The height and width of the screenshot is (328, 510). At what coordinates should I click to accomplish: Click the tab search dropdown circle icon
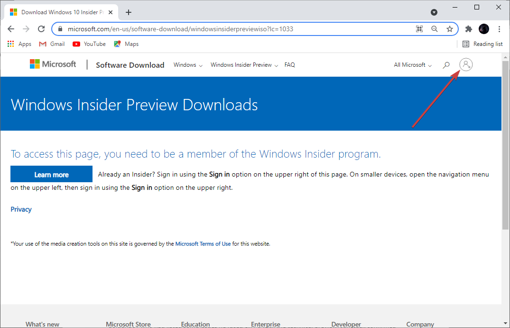(434, 12)
